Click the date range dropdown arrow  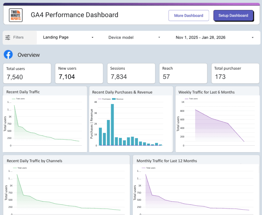click(x=253, y=37)
